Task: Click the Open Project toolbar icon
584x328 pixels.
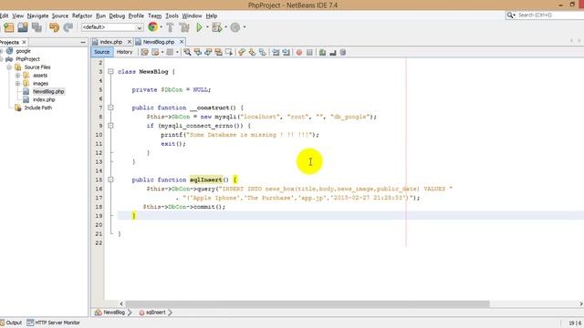Action: (x=23, y=27)
